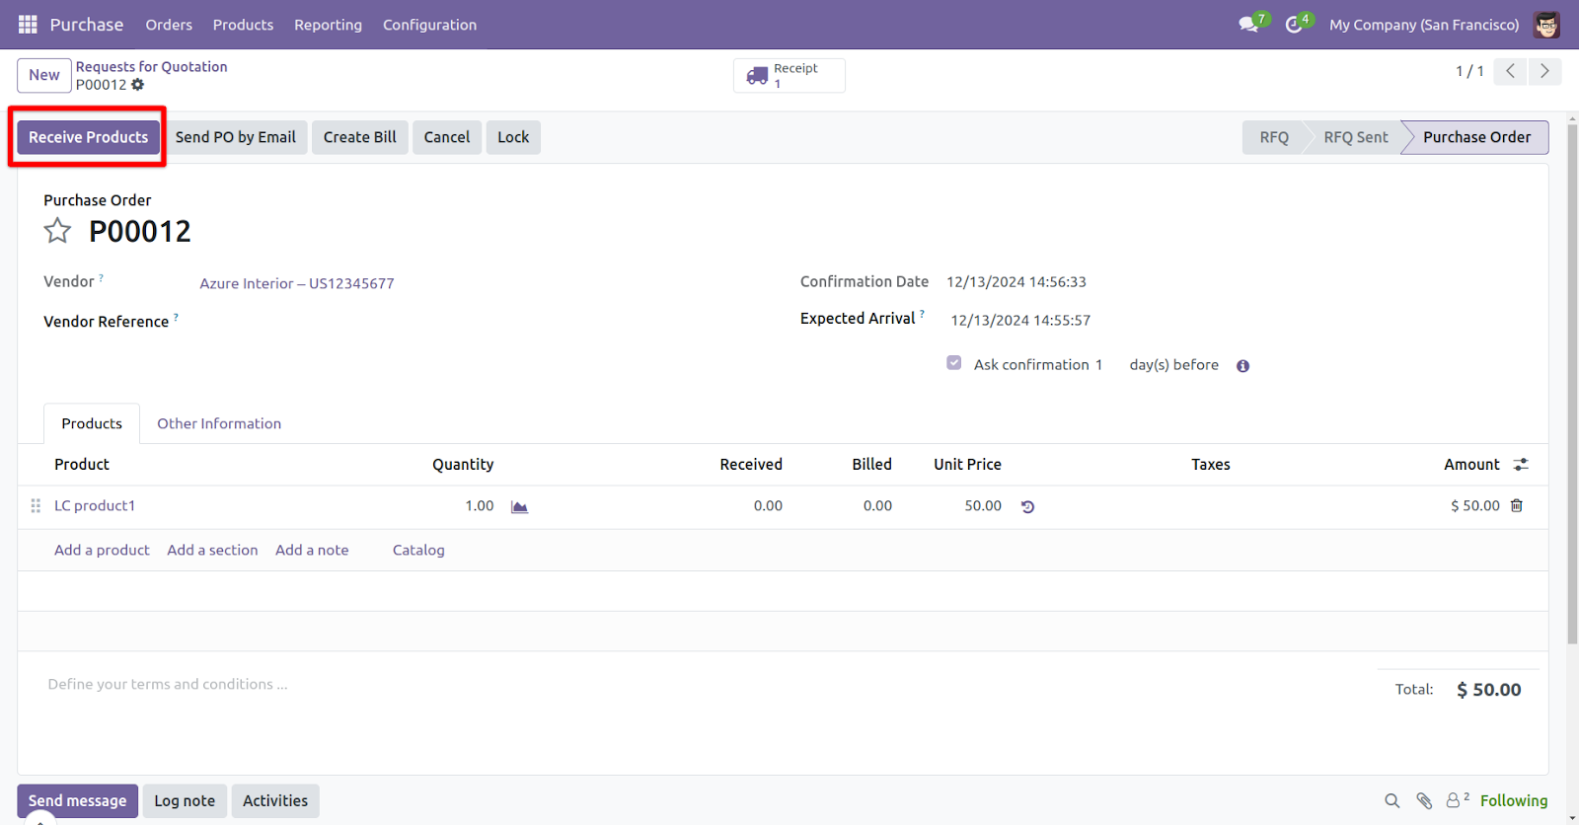Cancel the purchase order
Image resolution: width=1579 pixels, height=825 pixels.
click(447, 137)
